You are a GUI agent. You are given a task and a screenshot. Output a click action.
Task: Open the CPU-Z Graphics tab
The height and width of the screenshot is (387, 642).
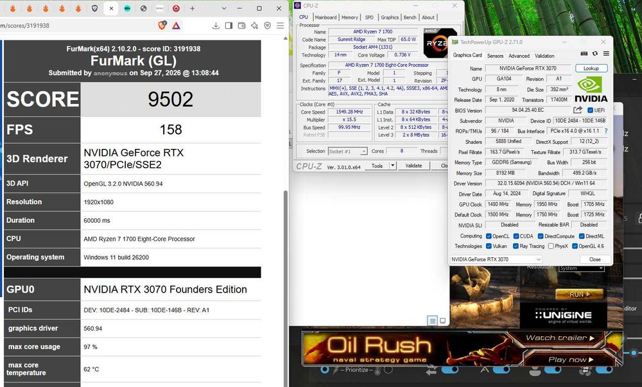(x=390, y=17)
